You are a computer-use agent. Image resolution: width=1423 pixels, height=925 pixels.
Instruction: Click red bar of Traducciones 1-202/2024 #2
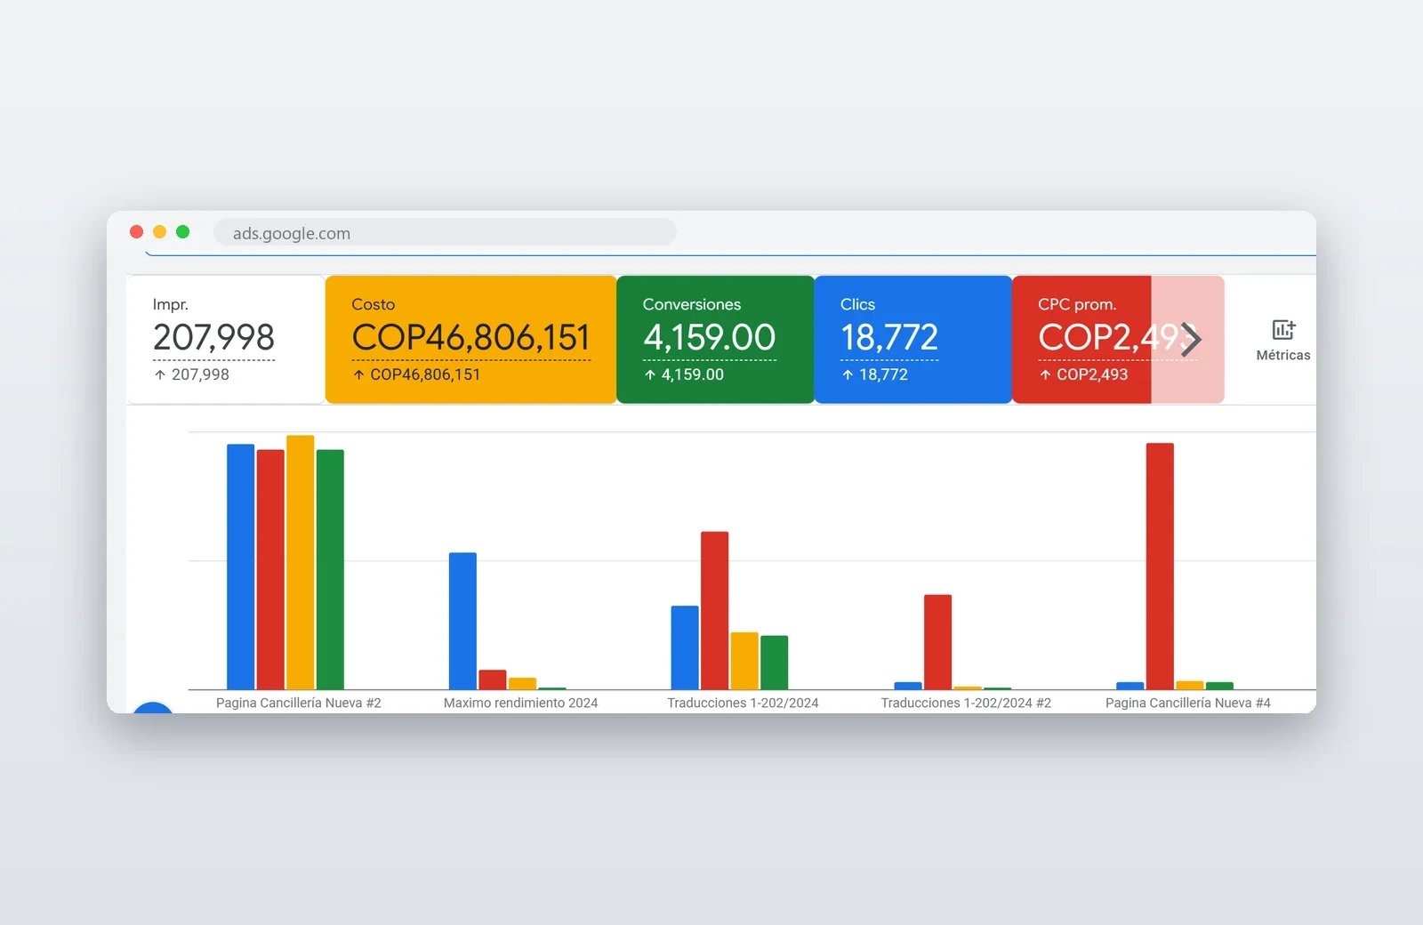[x=937, y=642]
